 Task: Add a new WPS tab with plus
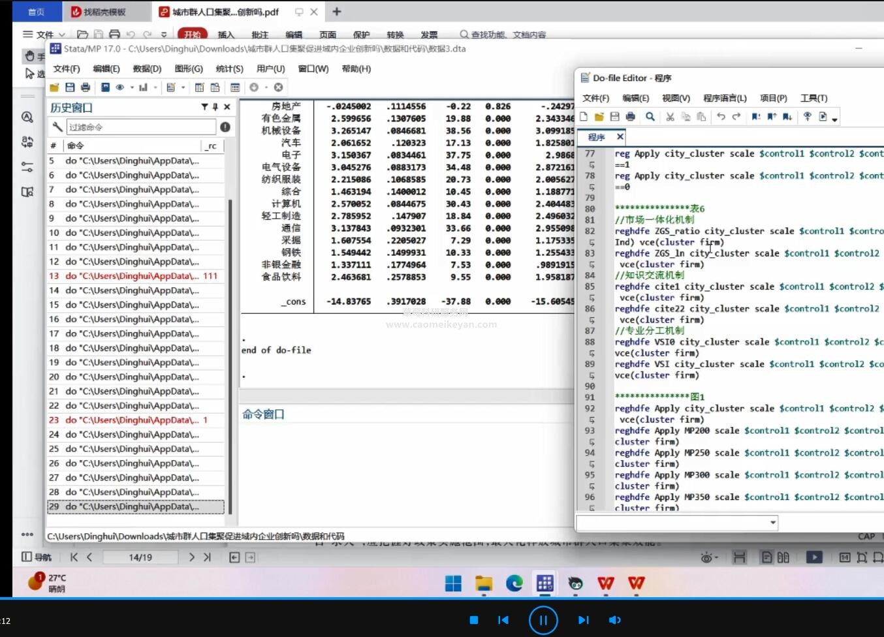pyautogui.click(x=337, y=12)
